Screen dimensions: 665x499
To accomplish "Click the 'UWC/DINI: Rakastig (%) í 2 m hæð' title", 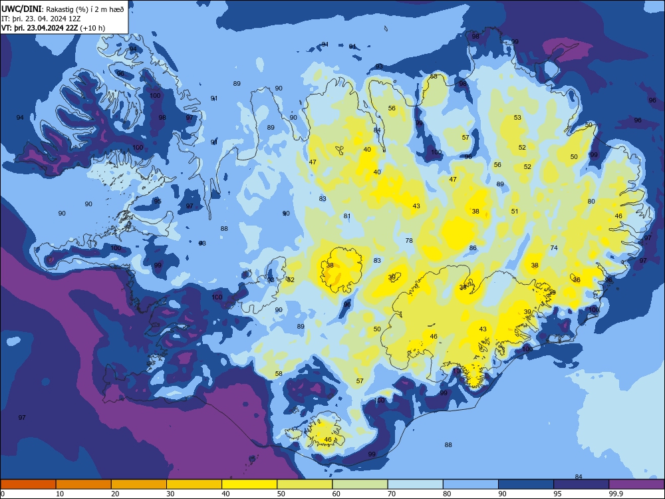I will (x=63, y=9).
